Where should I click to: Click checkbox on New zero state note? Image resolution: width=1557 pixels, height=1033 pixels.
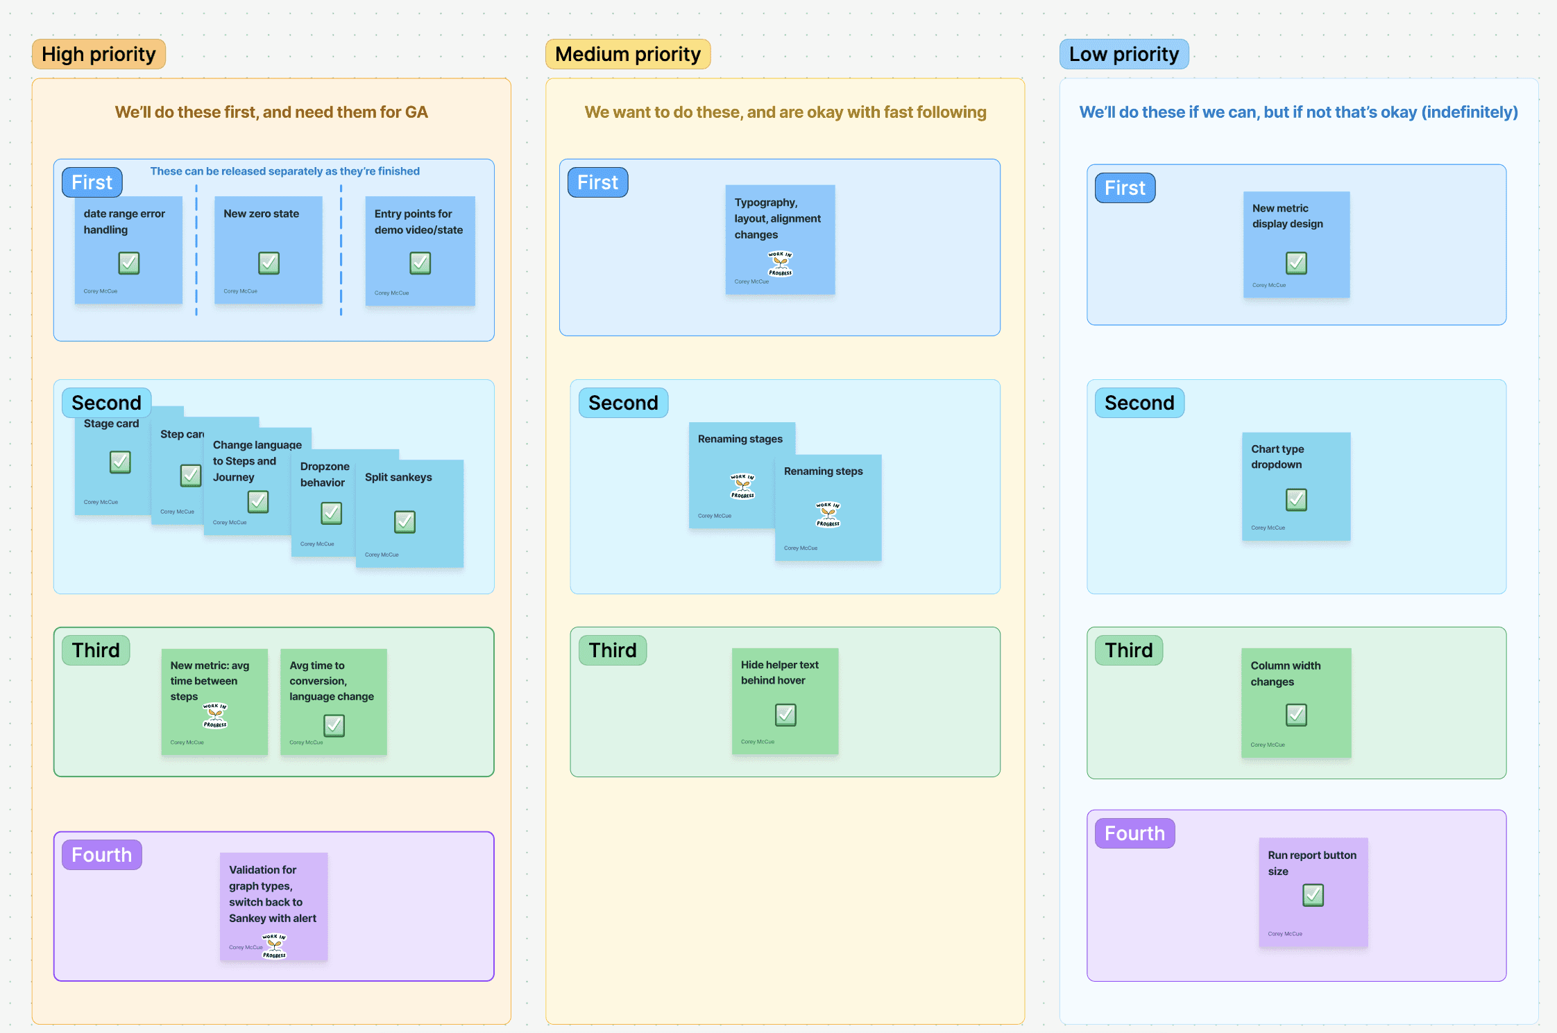pyautogui.click(x=269, y=263)
